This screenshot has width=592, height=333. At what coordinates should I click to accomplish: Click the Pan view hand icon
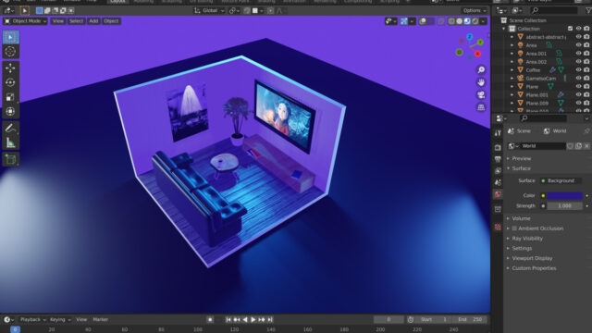tap(481, 82)
